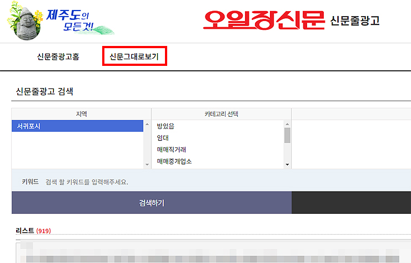Click the category list up scroll arrow

(x=287, y=124)
